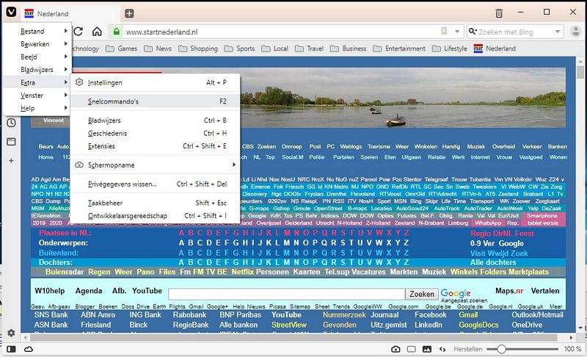Image resolution: width=587 pixels, height=357 pixels.
Task: Open the Travel bookmark folder
Action: click(x=309, y=48)
